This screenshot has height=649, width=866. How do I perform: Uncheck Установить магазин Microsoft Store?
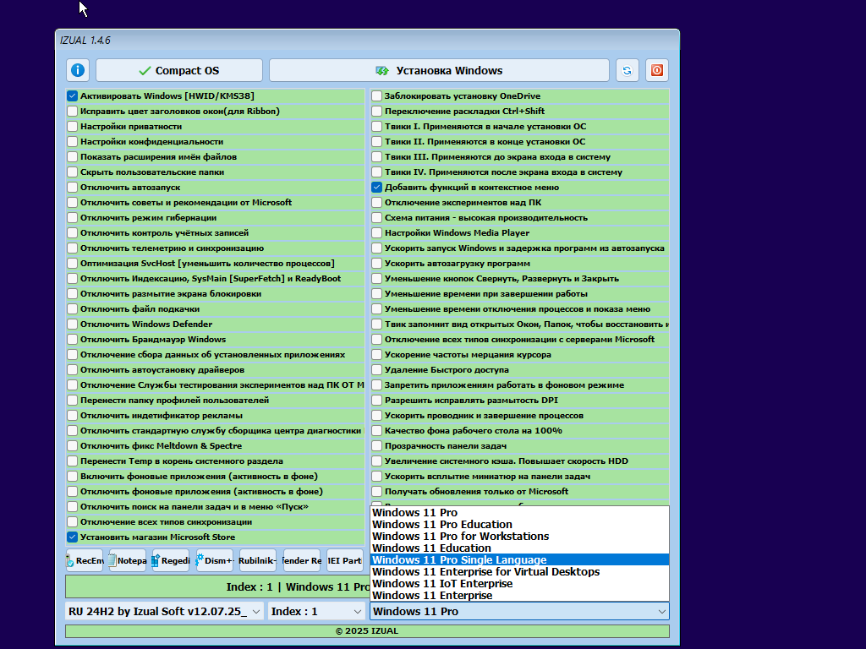(73, 537)
